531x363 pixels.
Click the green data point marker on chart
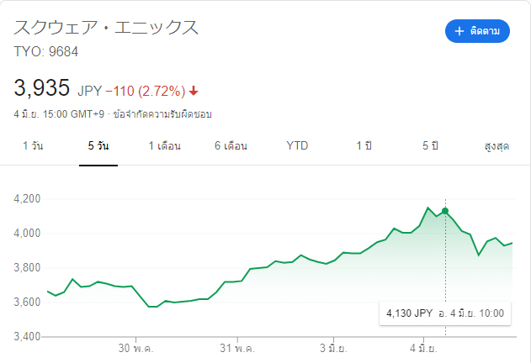[445, 211]
